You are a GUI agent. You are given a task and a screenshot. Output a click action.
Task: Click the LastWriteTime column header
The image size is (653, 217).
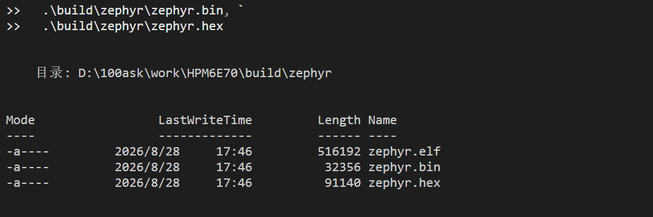click(205, 120)
